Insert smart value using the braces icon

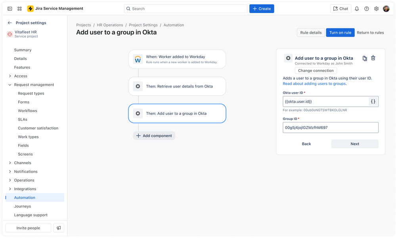(373, 101)
